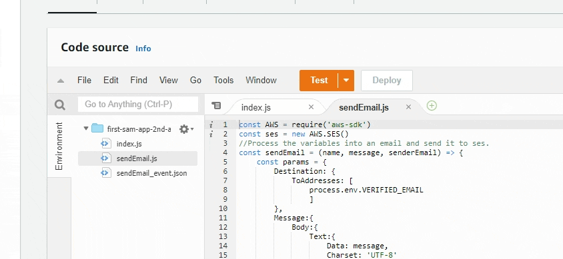Screen dimensions: 563x259
Task: Focus the Go to Anything search field
Action: (138, 105)
